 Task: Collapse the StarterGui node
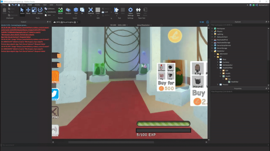click(212, 51)
